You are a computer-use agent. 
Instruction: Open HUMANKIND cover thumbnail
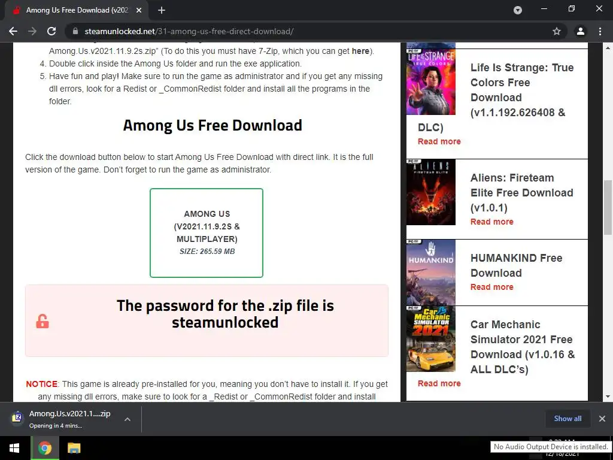(x=431, y=273)
